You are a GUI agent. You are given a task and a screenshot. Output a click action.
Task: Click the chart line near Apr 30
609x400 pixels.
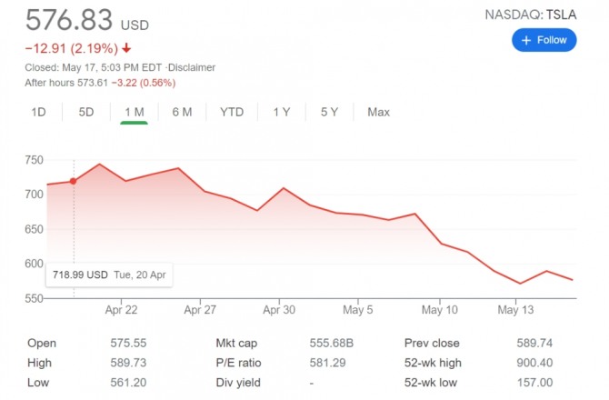[284, 189]
